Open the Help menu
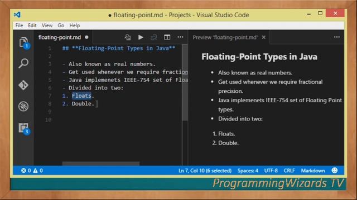The image size is (357, 200). 74,26
